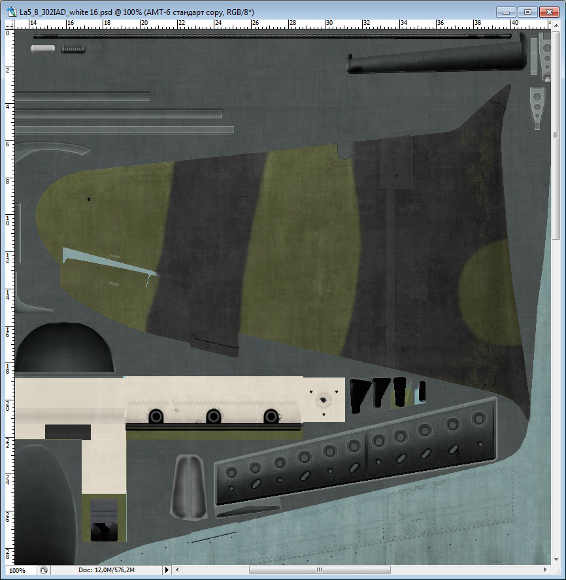Maximize the La5_8_302IAD_white 16.psd document window
The width and height of the screenshot is (566, 580).
(x=527, y=12)
